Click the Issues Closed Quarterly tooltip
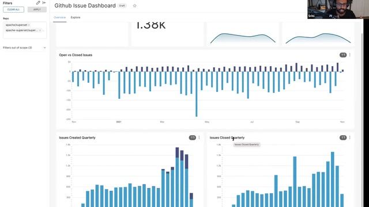369x207 pixels. [247, 144]
